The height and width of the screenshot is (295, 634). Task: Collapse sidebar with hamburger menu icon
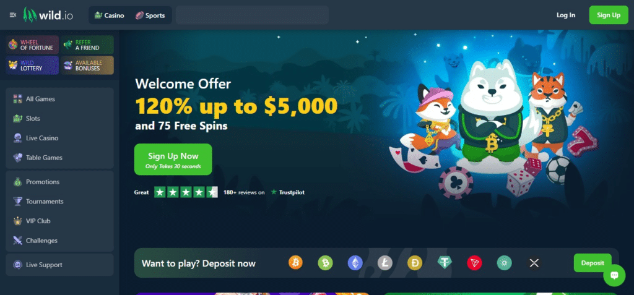click(13, 15)
